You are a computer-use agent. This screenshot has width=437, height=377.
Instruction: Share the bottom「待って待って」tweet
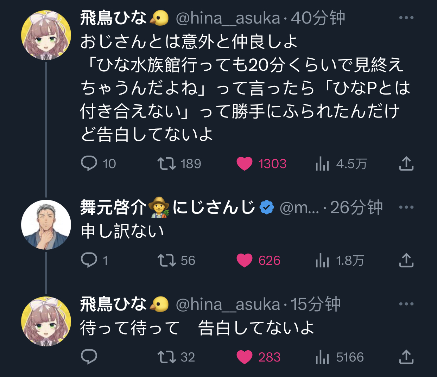[x=406, y=357]
